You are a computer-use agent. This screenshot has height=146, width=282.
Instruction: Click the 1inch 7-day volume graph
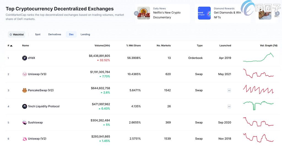click(258, 106)
